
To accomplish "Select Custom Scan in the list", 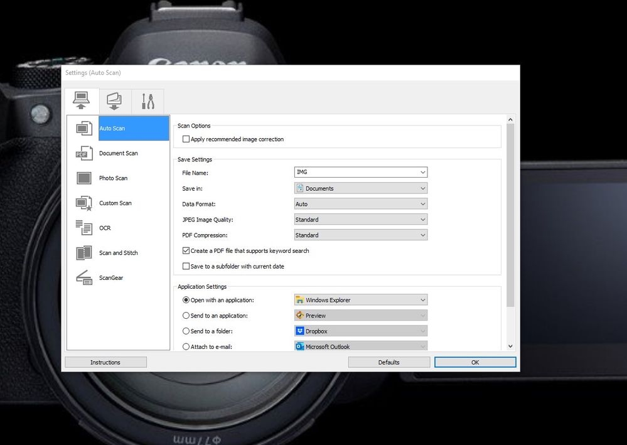I will [115, 203].
